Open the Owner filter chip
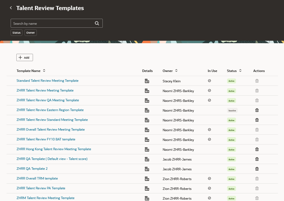Image resolution: width=284 pixels, height=201 pixels. [x=30, y=33]
